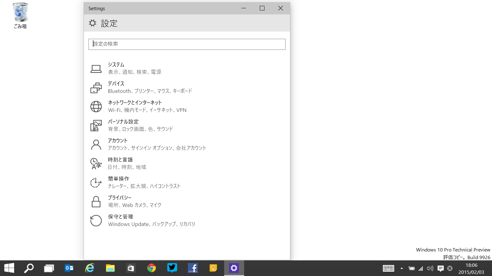
Task: Click 表示、通知、検索、電源 description
Action: [135, 72]
